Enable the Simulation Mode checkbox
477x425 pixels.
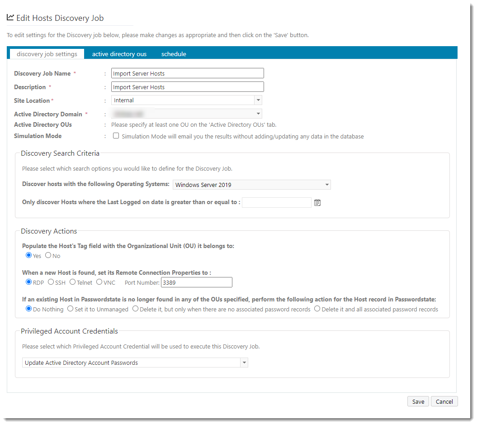click(x=116, y=136)
